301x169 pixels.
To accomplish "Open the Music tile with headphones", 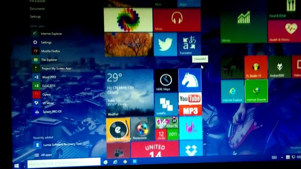I will coord(177,20).
